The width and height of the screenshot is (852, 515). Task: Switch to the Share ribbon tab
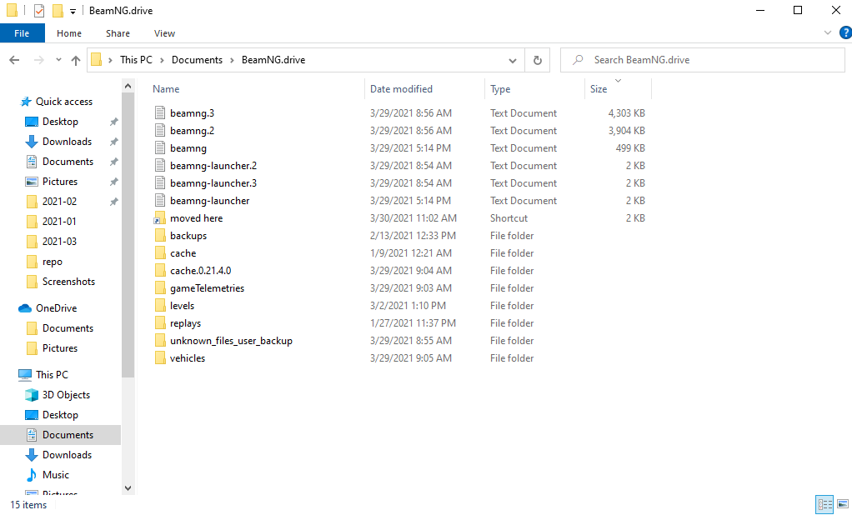118,33
